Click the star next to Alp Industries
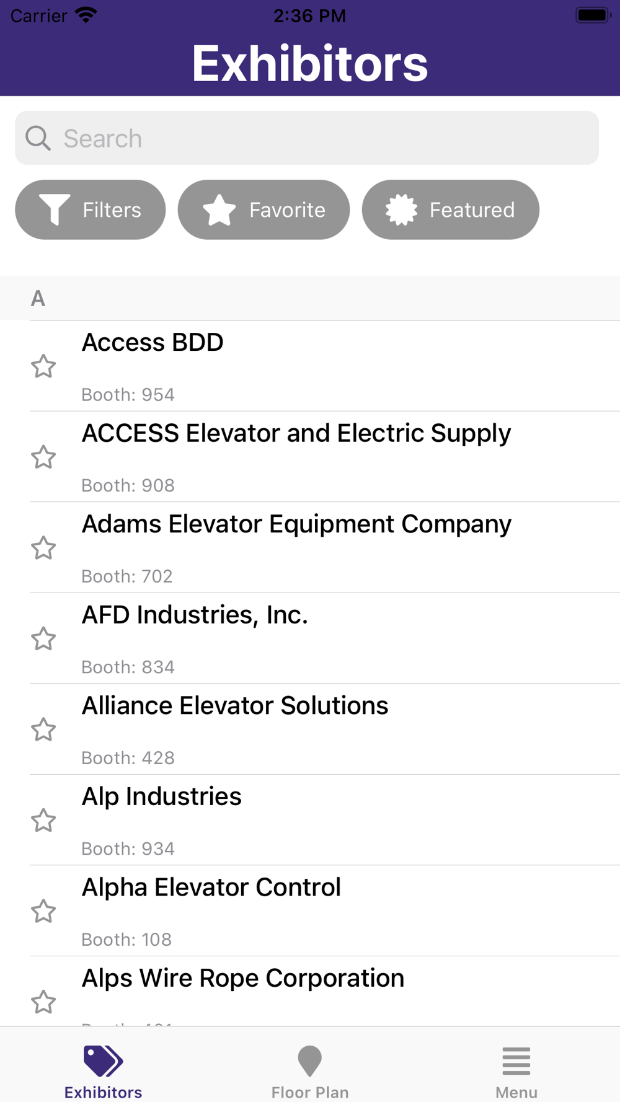This screenshot has width=620, height=1102. click(x=43, y=821)
